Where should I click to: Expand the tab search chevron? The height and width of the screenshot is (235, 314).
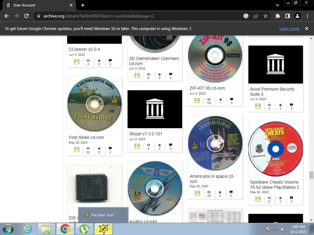[277, 5]
